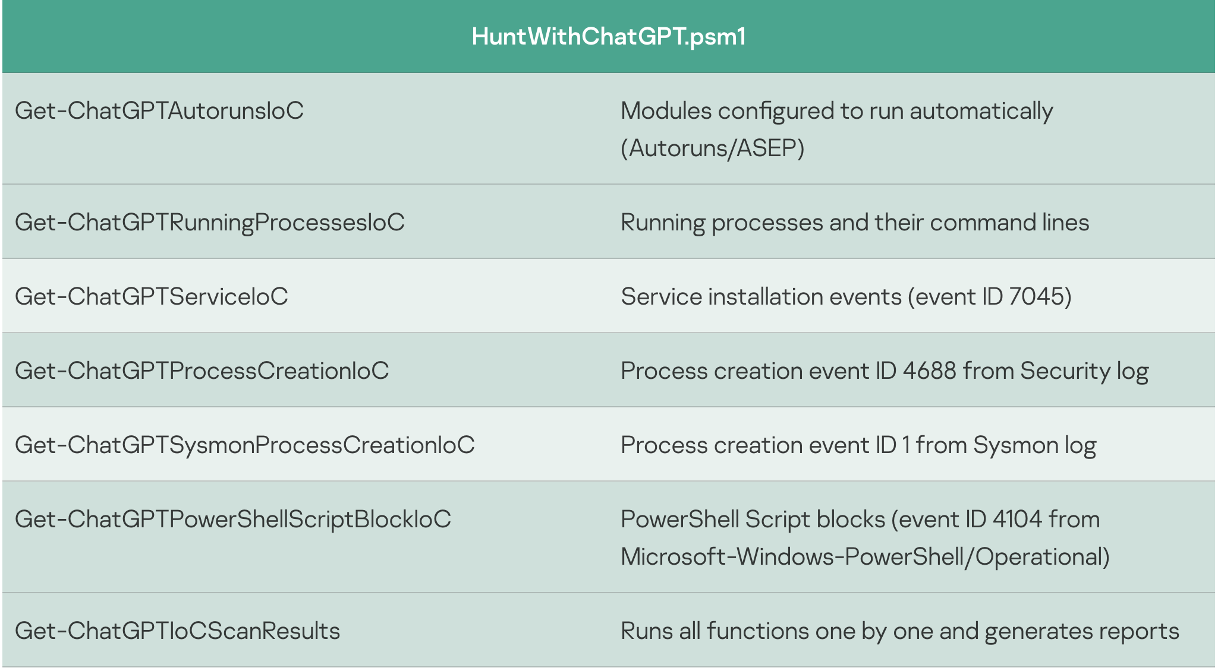The height and width of the screenshot is (671, 1221).
Task: Click the Autoruns/ASEP modules description
Action: click(x=836, y=111)
